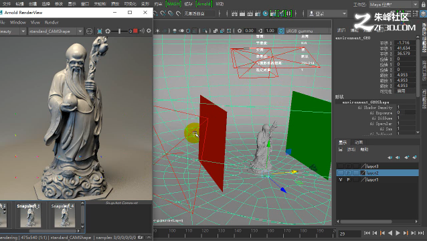
Task: Edit the viewport gamma value 1.00
Action: click(270, 31)
